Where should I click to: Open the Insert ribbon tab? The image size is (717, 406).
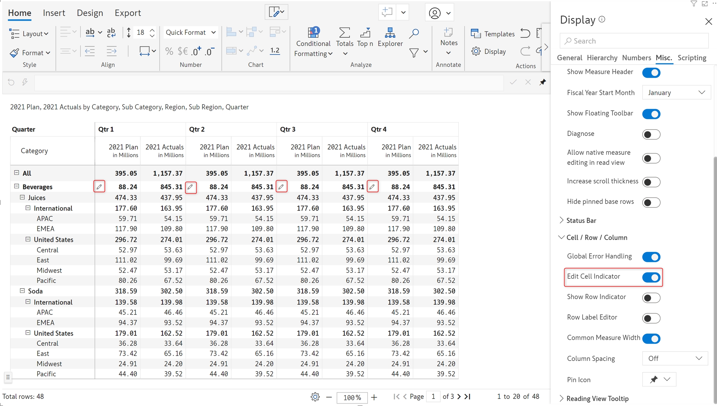tap(54, 13)
